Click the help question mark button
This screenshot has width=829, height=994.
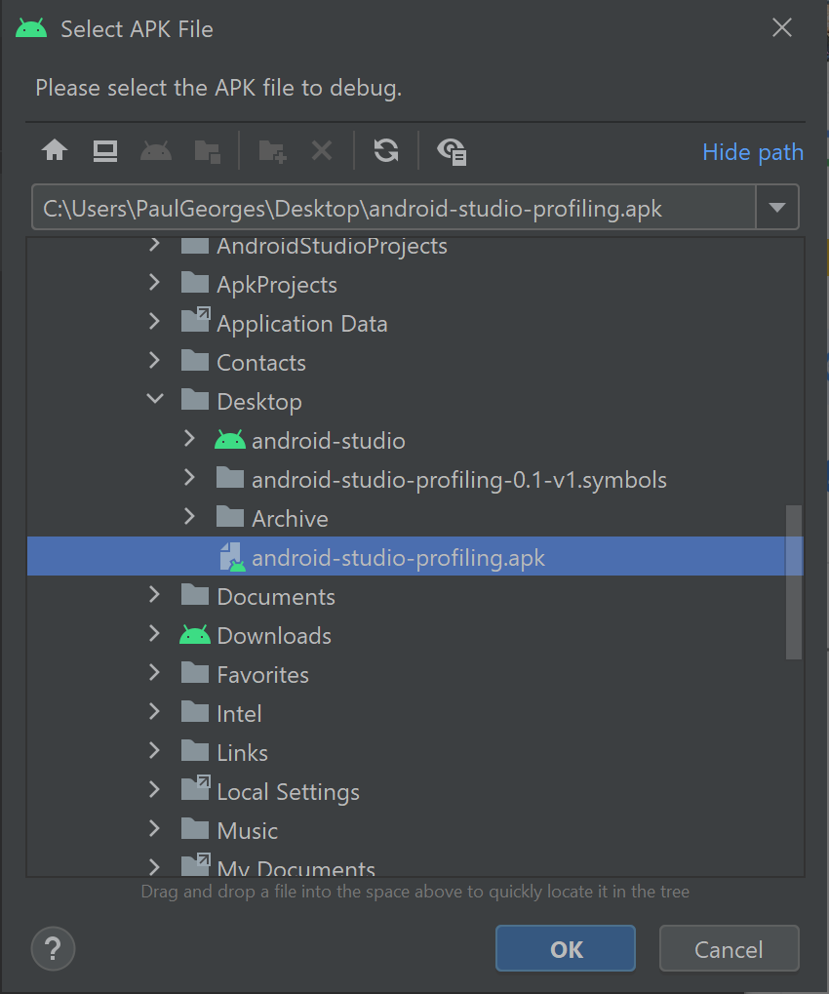point(53,947)
